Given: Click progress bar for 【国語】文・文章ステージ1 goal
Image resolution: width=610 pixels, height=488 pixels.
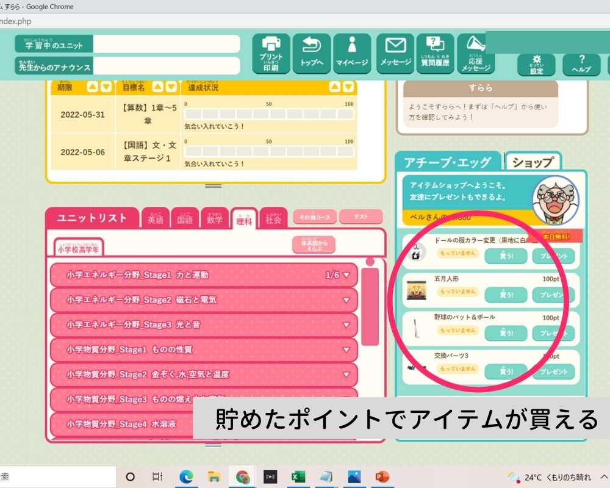Looking at the screenshot, I should (269, 151).
